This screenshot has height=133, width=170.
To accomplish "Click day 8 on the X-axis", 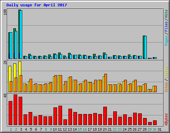I will click(46, 129).
